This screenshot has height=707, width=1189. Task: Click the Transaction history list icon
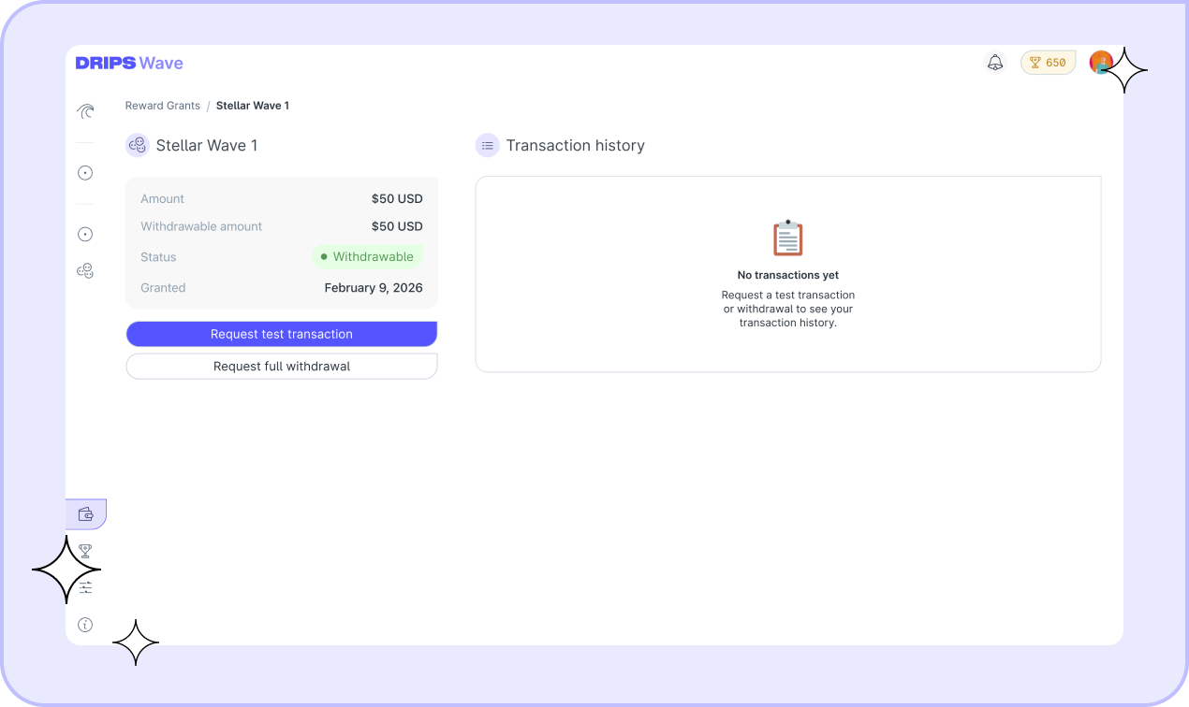pyautogui.click(x=487, y=146)
